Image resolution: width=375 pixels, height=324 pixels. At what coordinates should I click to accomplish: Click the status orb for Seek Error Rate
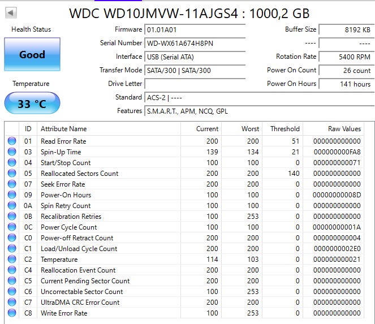12,184
